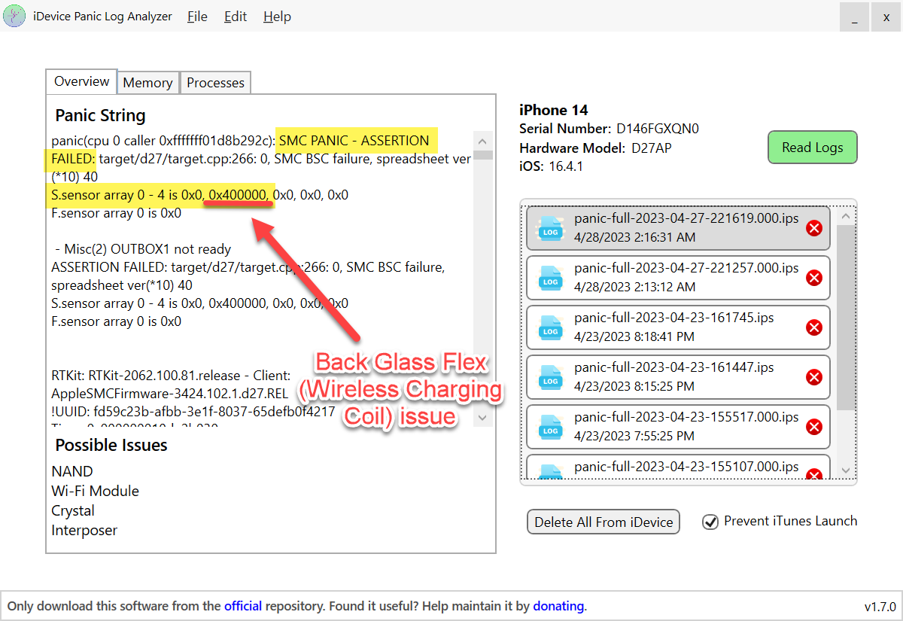Screen dimensions: 903x621
Task: Click the version number v1.7.0
Action: [x=880, y=606]
